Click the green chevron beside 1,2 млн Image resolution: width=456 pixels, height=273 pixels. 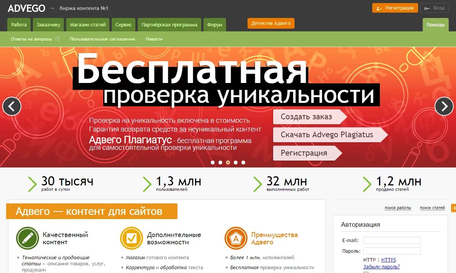[x=367, y=184]
